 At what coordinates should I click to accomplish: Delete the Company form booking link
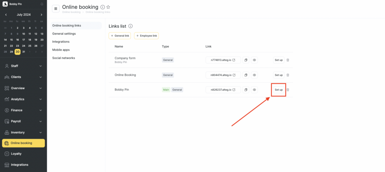(x=288, y=60)
